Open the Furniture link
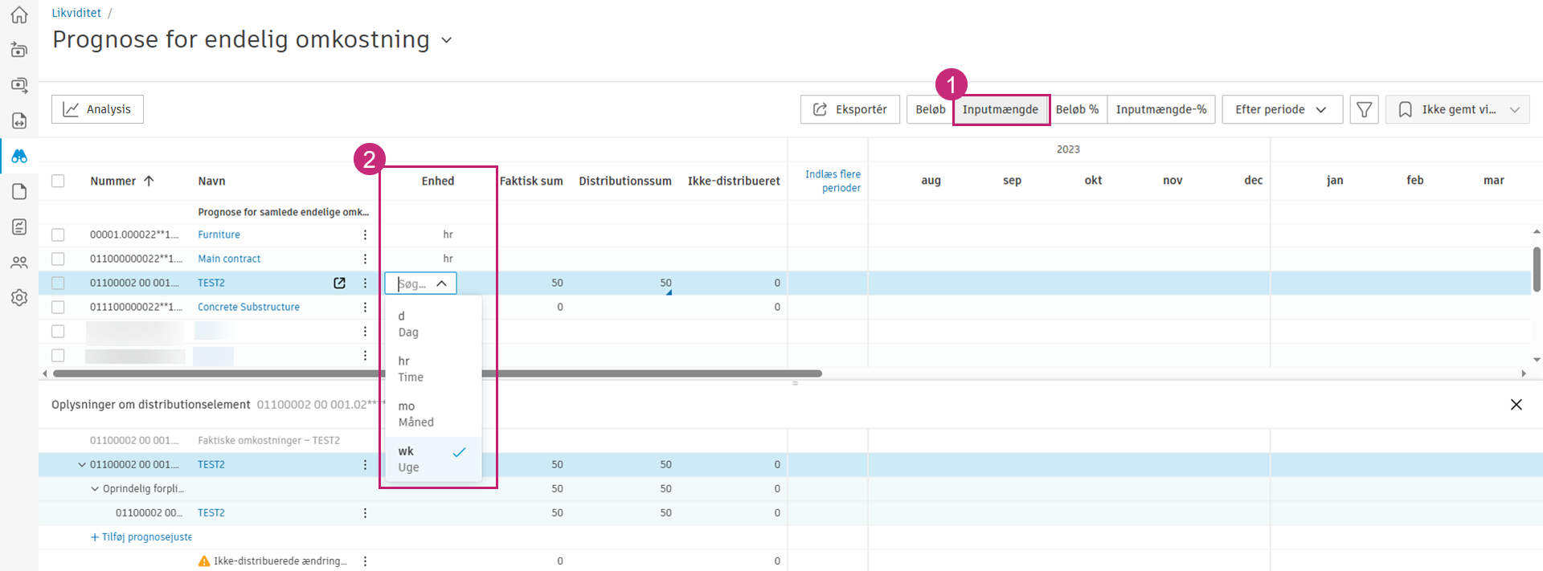Image resolution: width=1543 pixels, height=571 pixels. (x=219, y=235)
